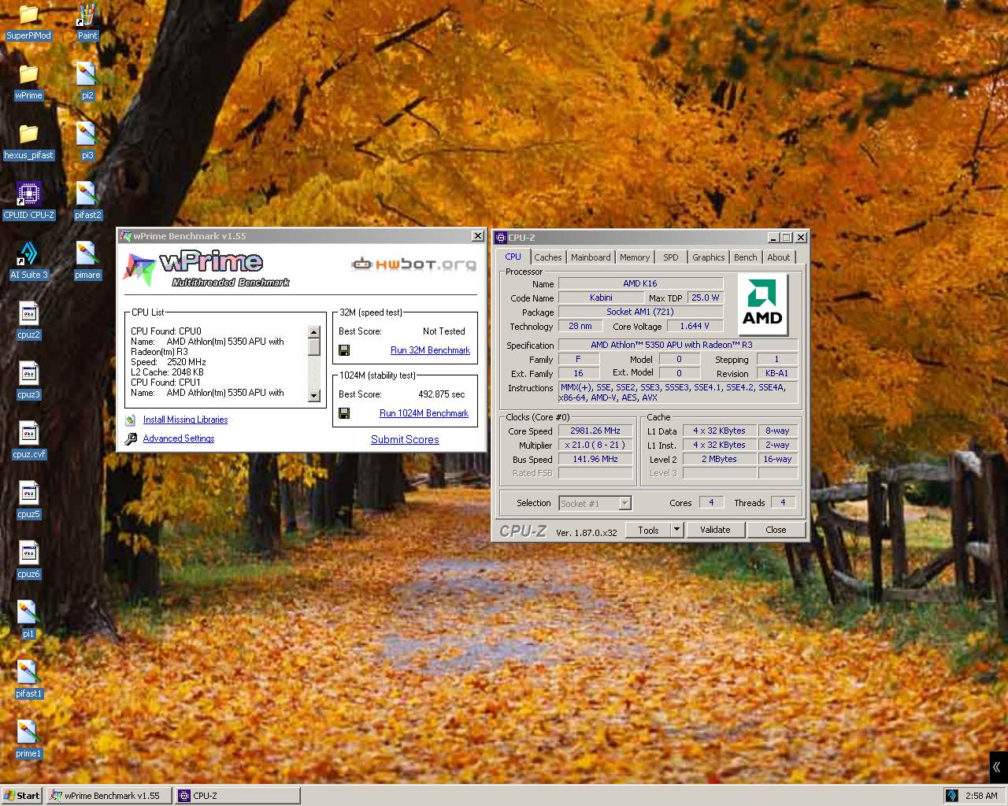Click the Close button in CPU-Z
The height and width of the screenshot is (806, 1008).
[x=776, y=530]
